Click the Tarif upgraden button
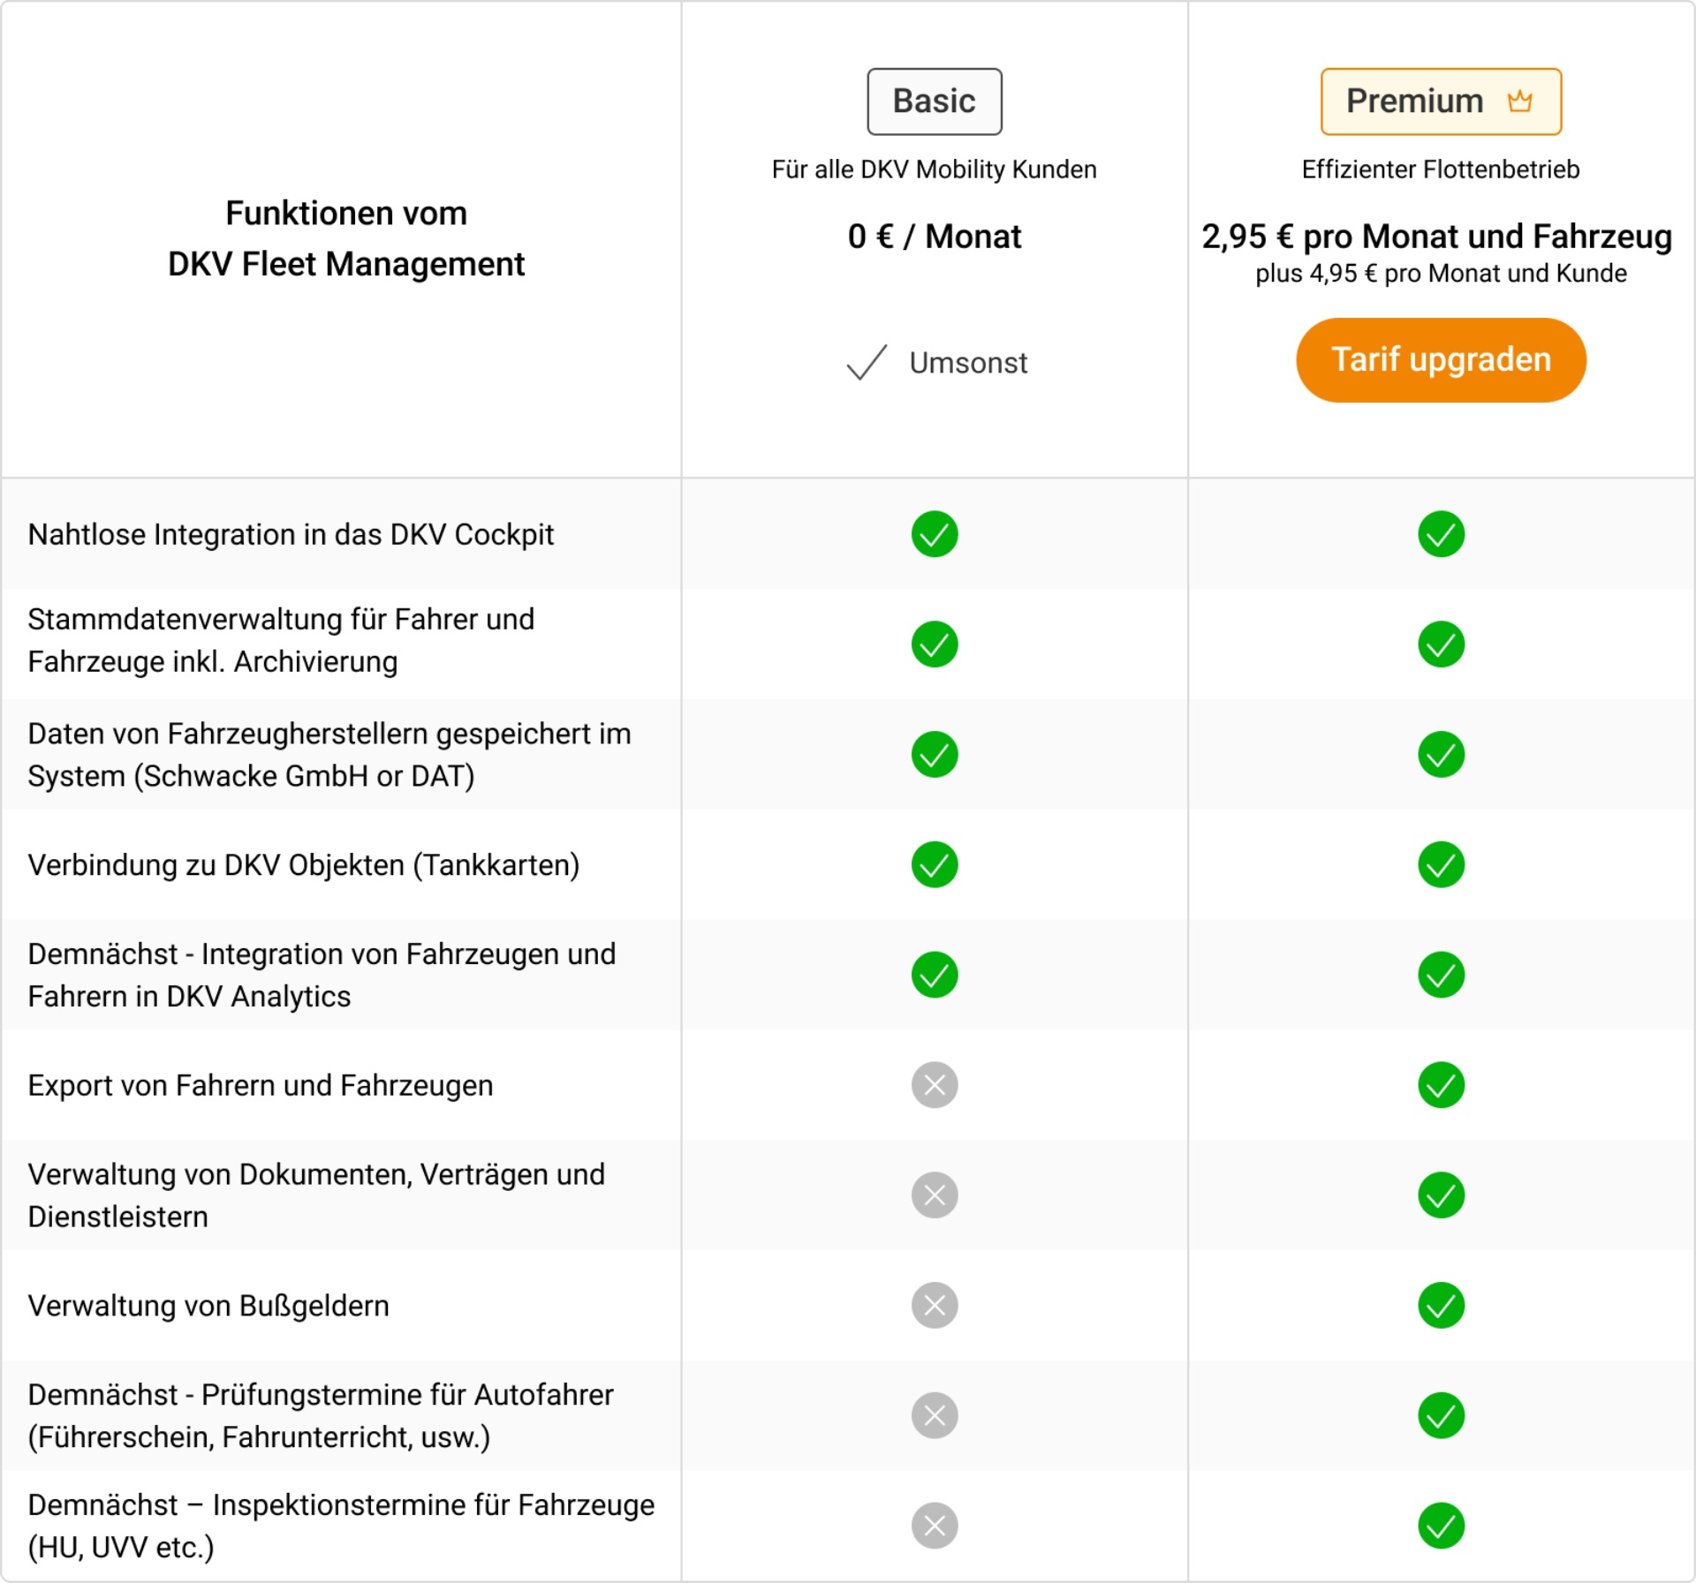 point(1441,360)
